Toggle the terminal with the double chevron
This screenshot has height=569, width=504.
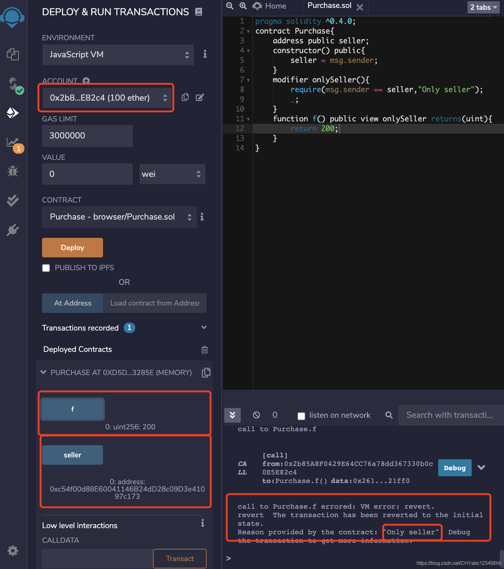point(232,415)
